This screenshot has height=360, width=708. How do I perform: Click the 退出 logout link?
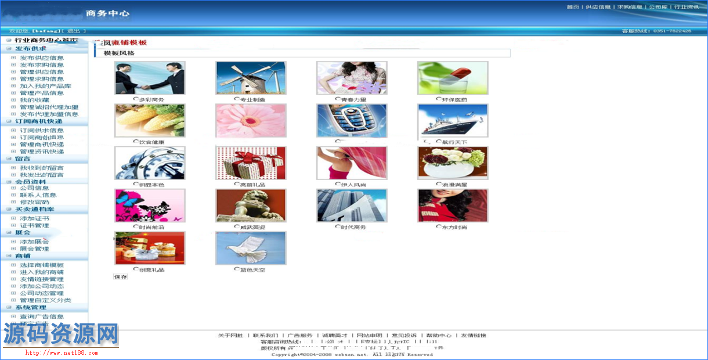pyautogui.click(x=74, y=31)
